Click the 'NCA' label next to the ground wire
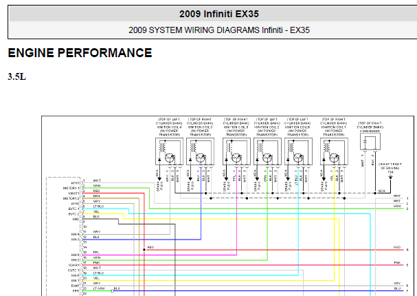Image resolution: width=417 pixels, height=296 pixels. pyautogui.click(x=382, y=191)
